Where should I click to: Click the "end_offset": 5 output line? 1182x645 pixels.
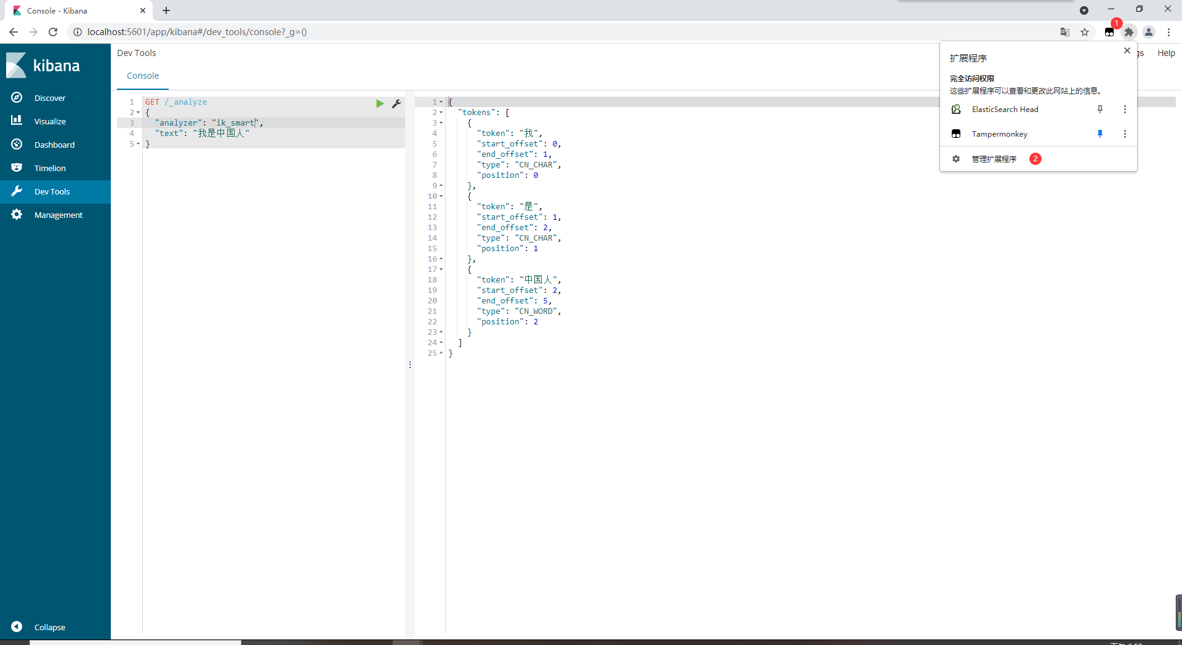click(515, 301)
